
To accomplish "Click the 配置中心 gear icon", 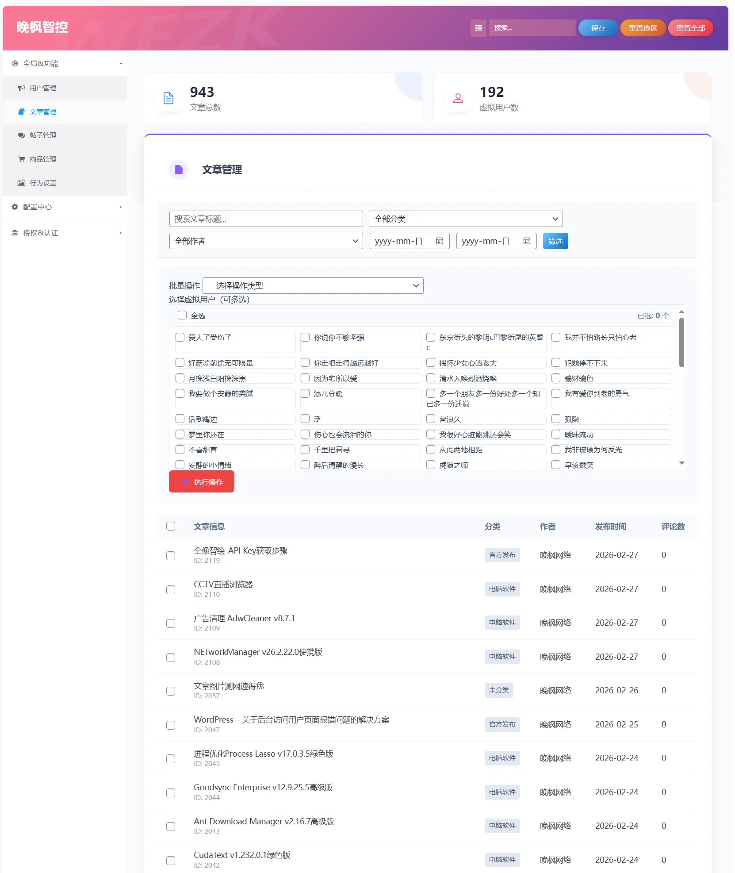I will click(x=14, y=207).
